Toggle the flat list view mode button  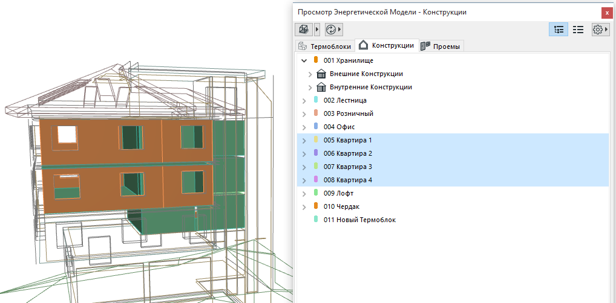578,30
